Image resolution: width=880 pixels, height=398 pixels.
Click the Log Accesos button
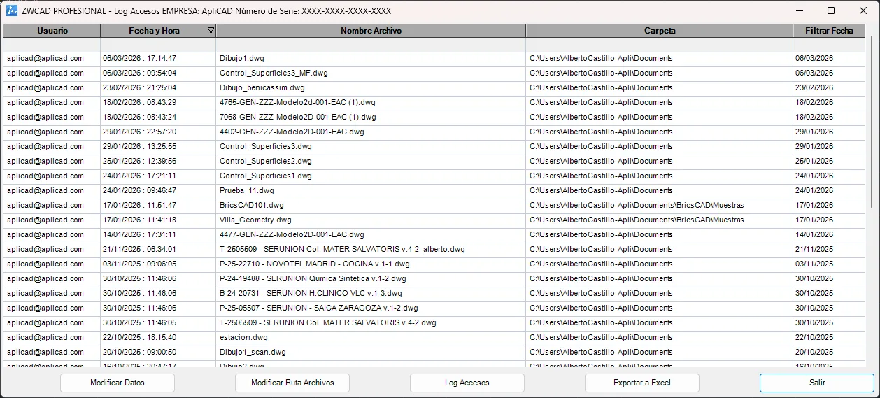[x=467, y=383]
